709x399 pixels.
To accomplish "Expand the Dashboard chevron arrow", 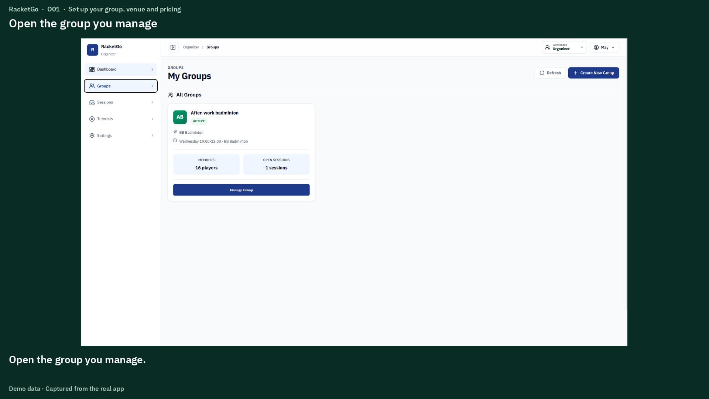I will coord(152,69).
